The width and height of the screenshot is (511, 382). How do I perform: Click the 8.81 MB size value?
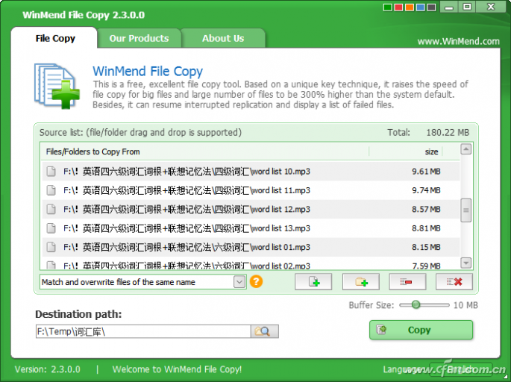(426, 228)
